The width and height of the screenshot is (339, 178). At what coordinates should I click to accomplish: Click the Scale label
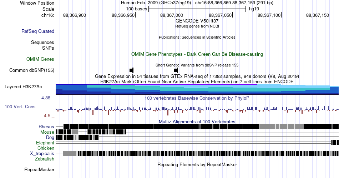click(48, 9)
